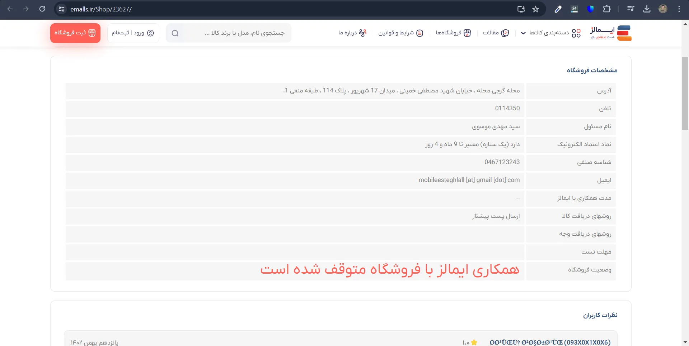This screenshot has height=346, width=689.
Task: Select the فروشگاه‌ها storefront icon
Action: coord(467,33)
